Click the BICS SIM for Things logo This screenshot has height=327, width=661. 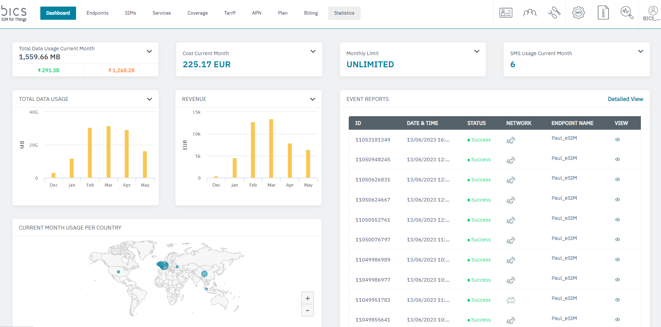(14, 14)
